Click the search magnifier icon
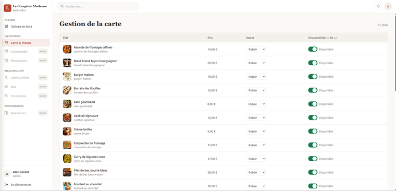This screenshot has height=191, width=396. (x=62, y=6)
